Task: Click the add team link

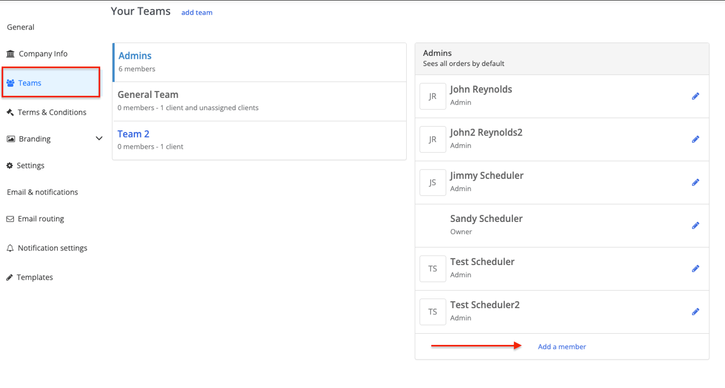Action: click(197, 12)
